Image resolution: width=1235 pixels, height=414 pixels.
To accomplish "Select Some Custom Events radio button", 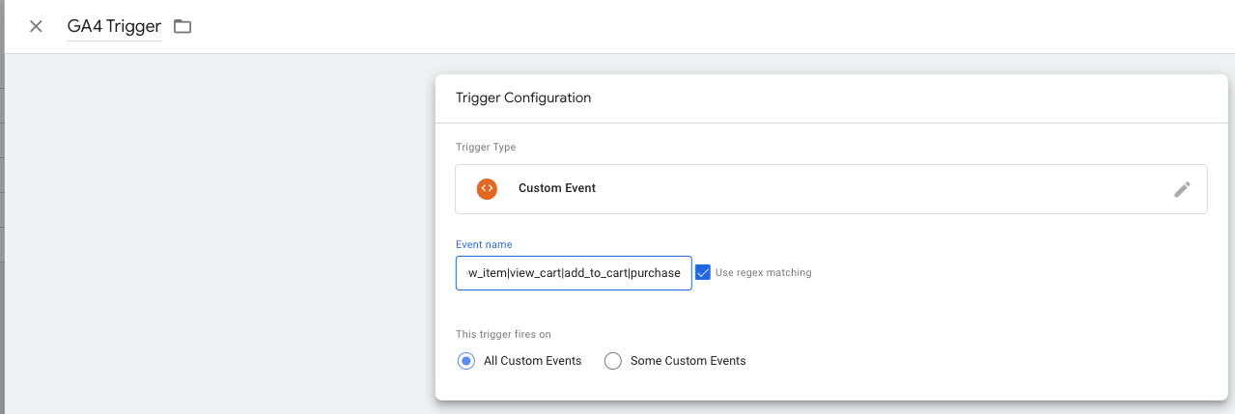I will point(612,361).
